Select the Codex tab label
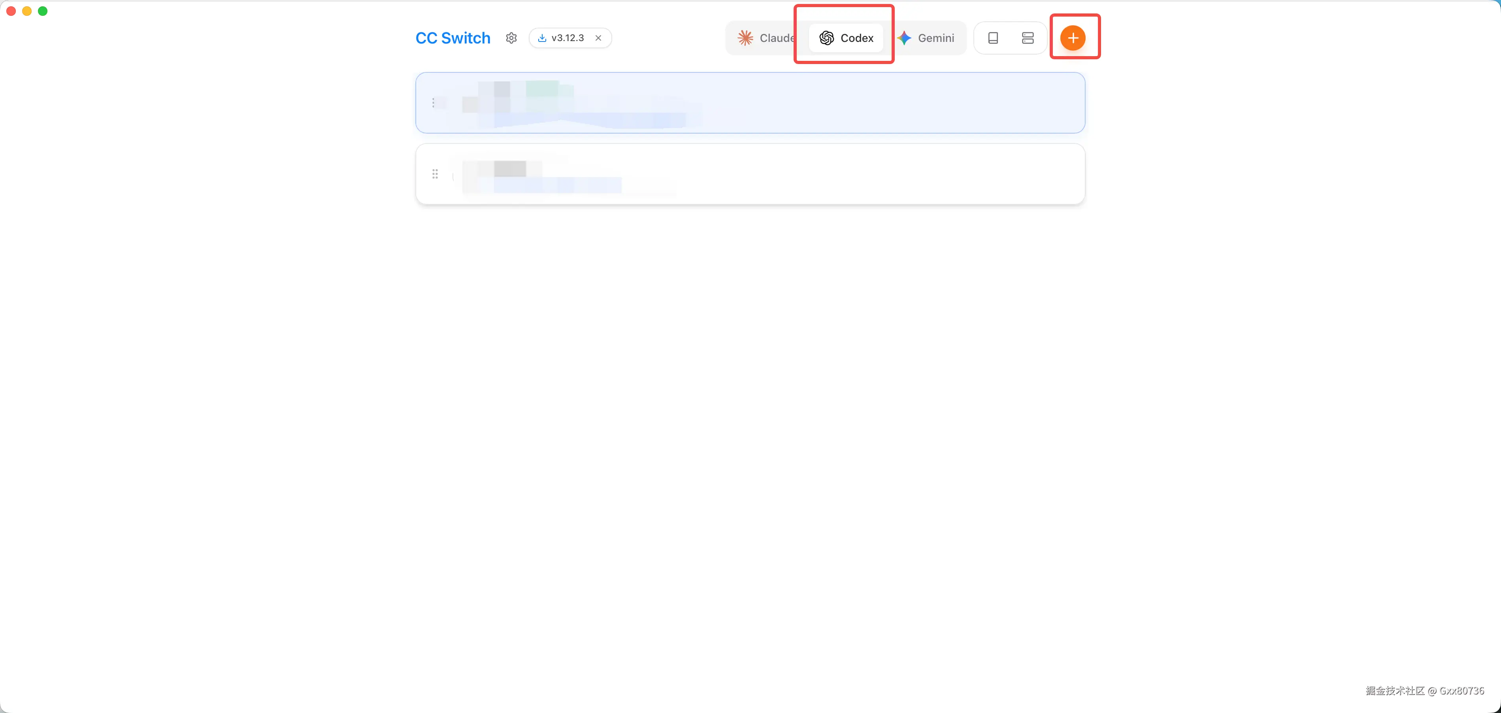Screen dimensions: 1501x713 pyautogui.click(x=856, y=38)
